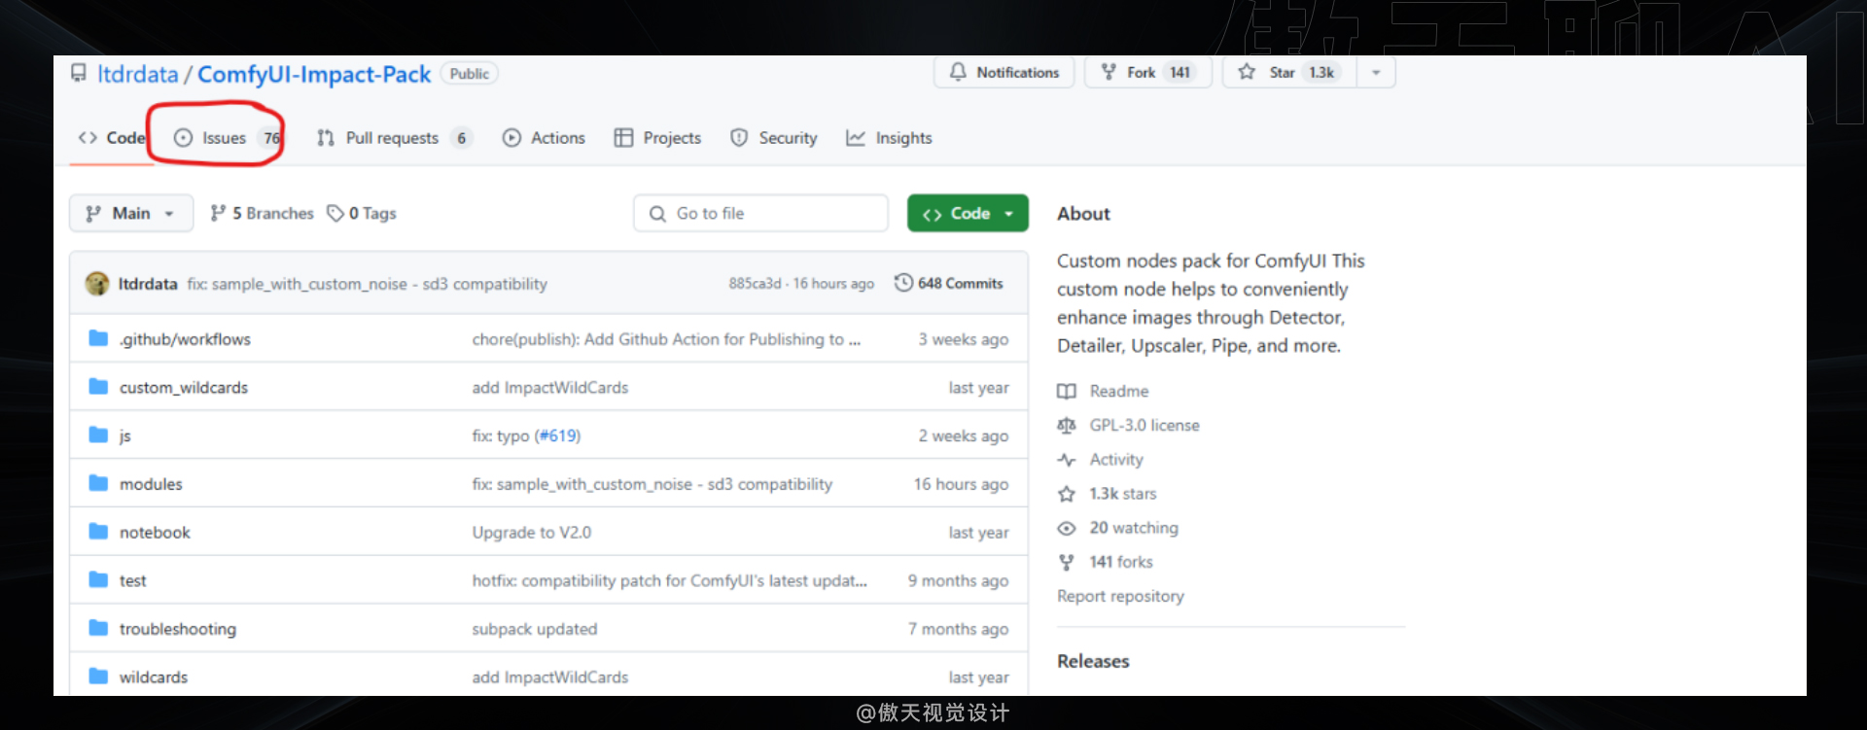The image size is (1867, 730).
Task: Open the notebook folder
Action: point(155,533)
